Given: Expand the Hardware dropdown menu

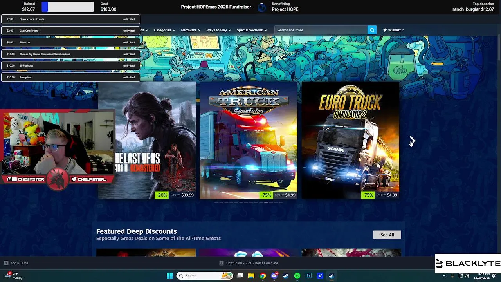Looking at the screenshot, I should [191, 30].
